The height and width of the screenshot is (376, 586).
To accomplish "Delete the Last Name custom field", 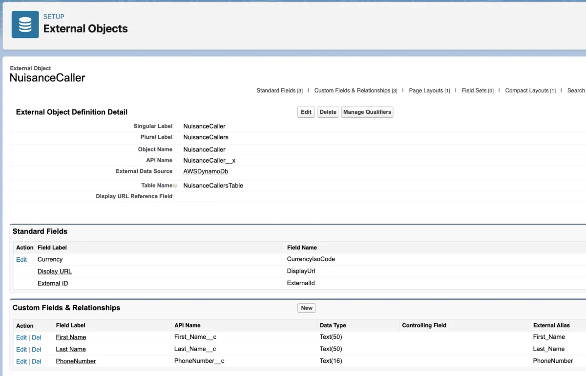I will 37,350.
